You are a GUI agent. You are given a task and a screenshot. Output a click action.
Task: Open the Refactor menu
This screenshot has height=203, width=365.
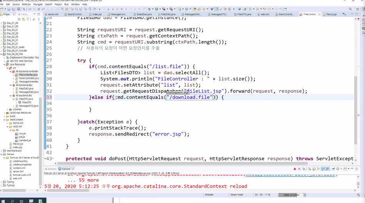[x=26, y=4]
